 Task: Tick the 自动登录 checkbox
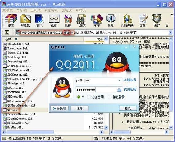pos(109,97)
